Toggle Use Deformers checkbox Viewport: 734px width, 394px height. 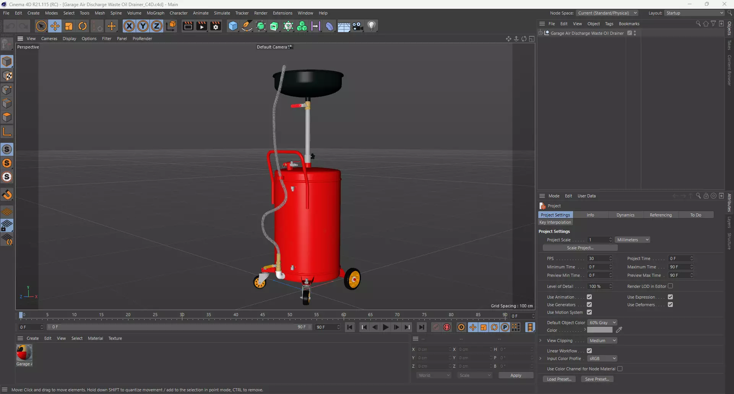point(670,305)
